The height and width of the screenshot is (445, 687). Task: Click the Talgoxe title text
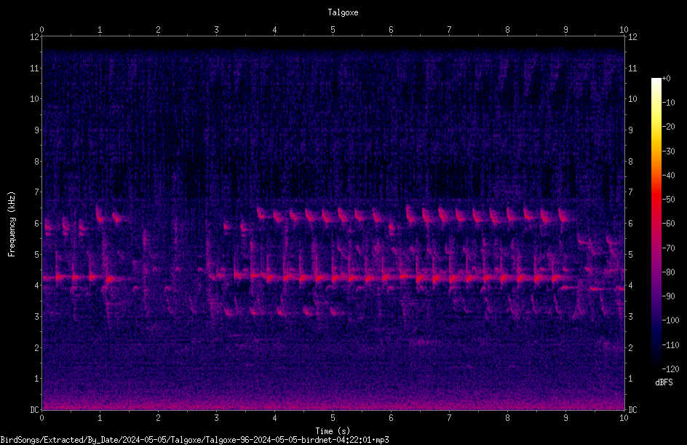pos(343,12)
